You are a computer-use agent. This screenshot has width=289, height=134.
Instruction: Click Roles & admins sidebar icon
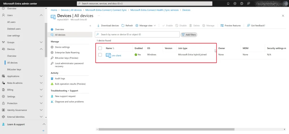[x=3, y=83]
